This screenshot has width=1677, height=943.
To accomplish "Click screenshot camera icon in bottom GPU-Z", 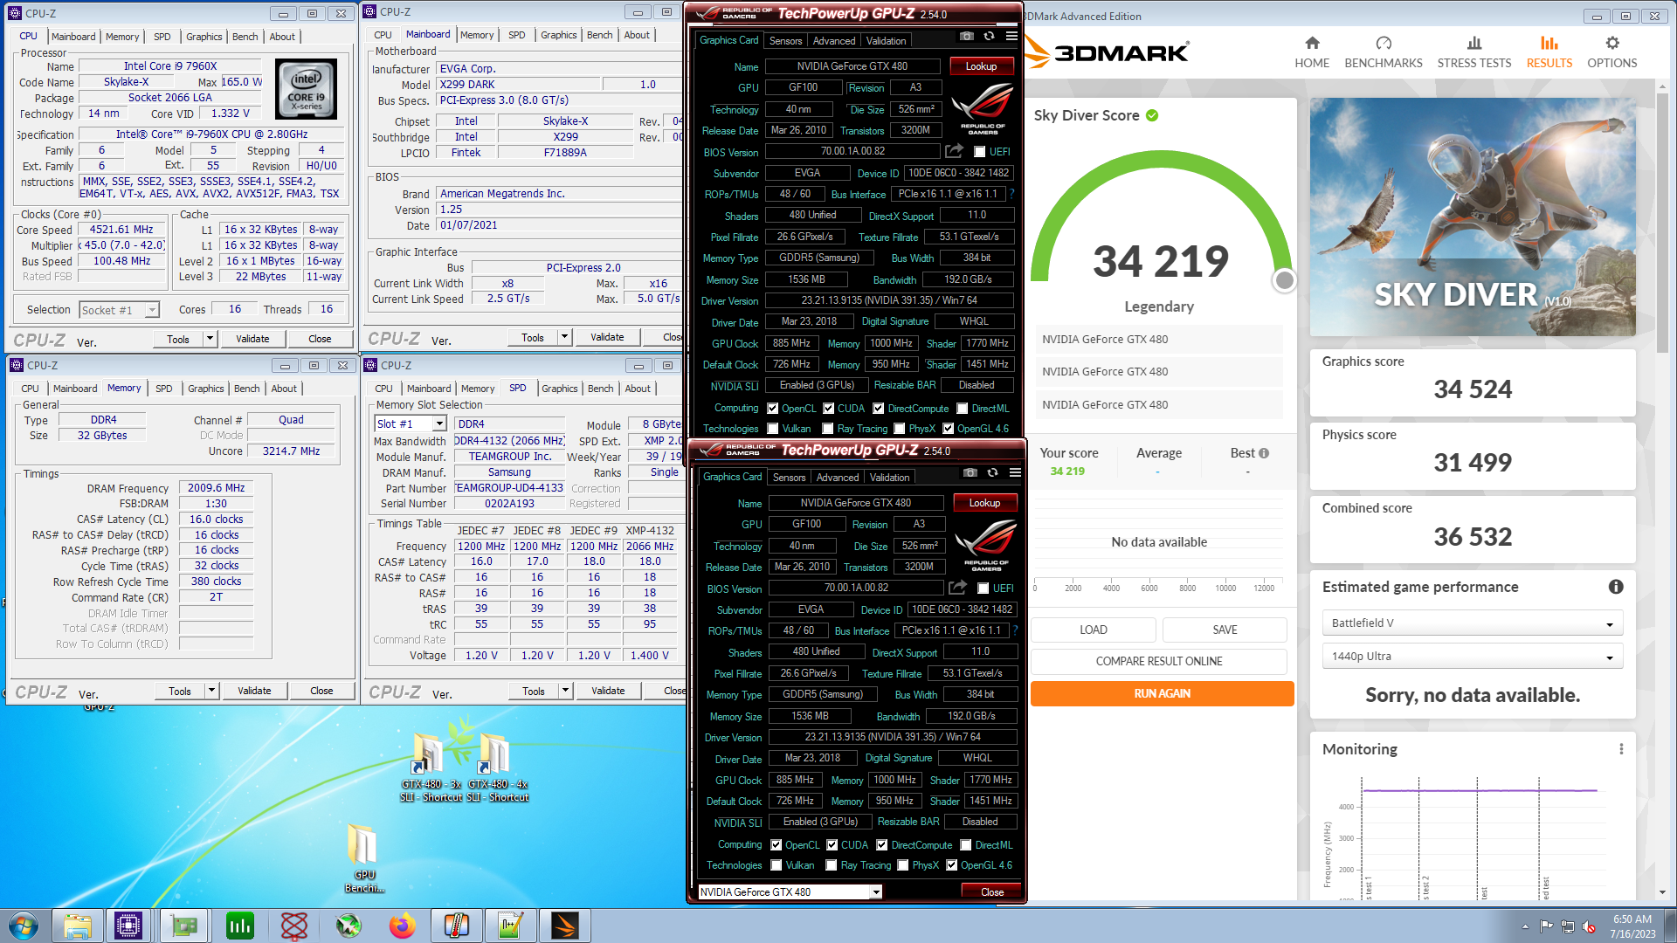I will click(x=970, y=472).
